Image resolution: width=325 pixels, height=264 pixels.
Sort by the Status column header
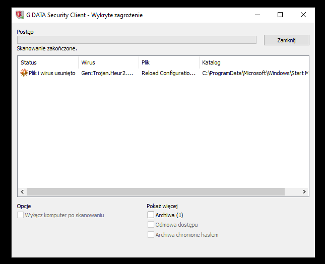48,62
